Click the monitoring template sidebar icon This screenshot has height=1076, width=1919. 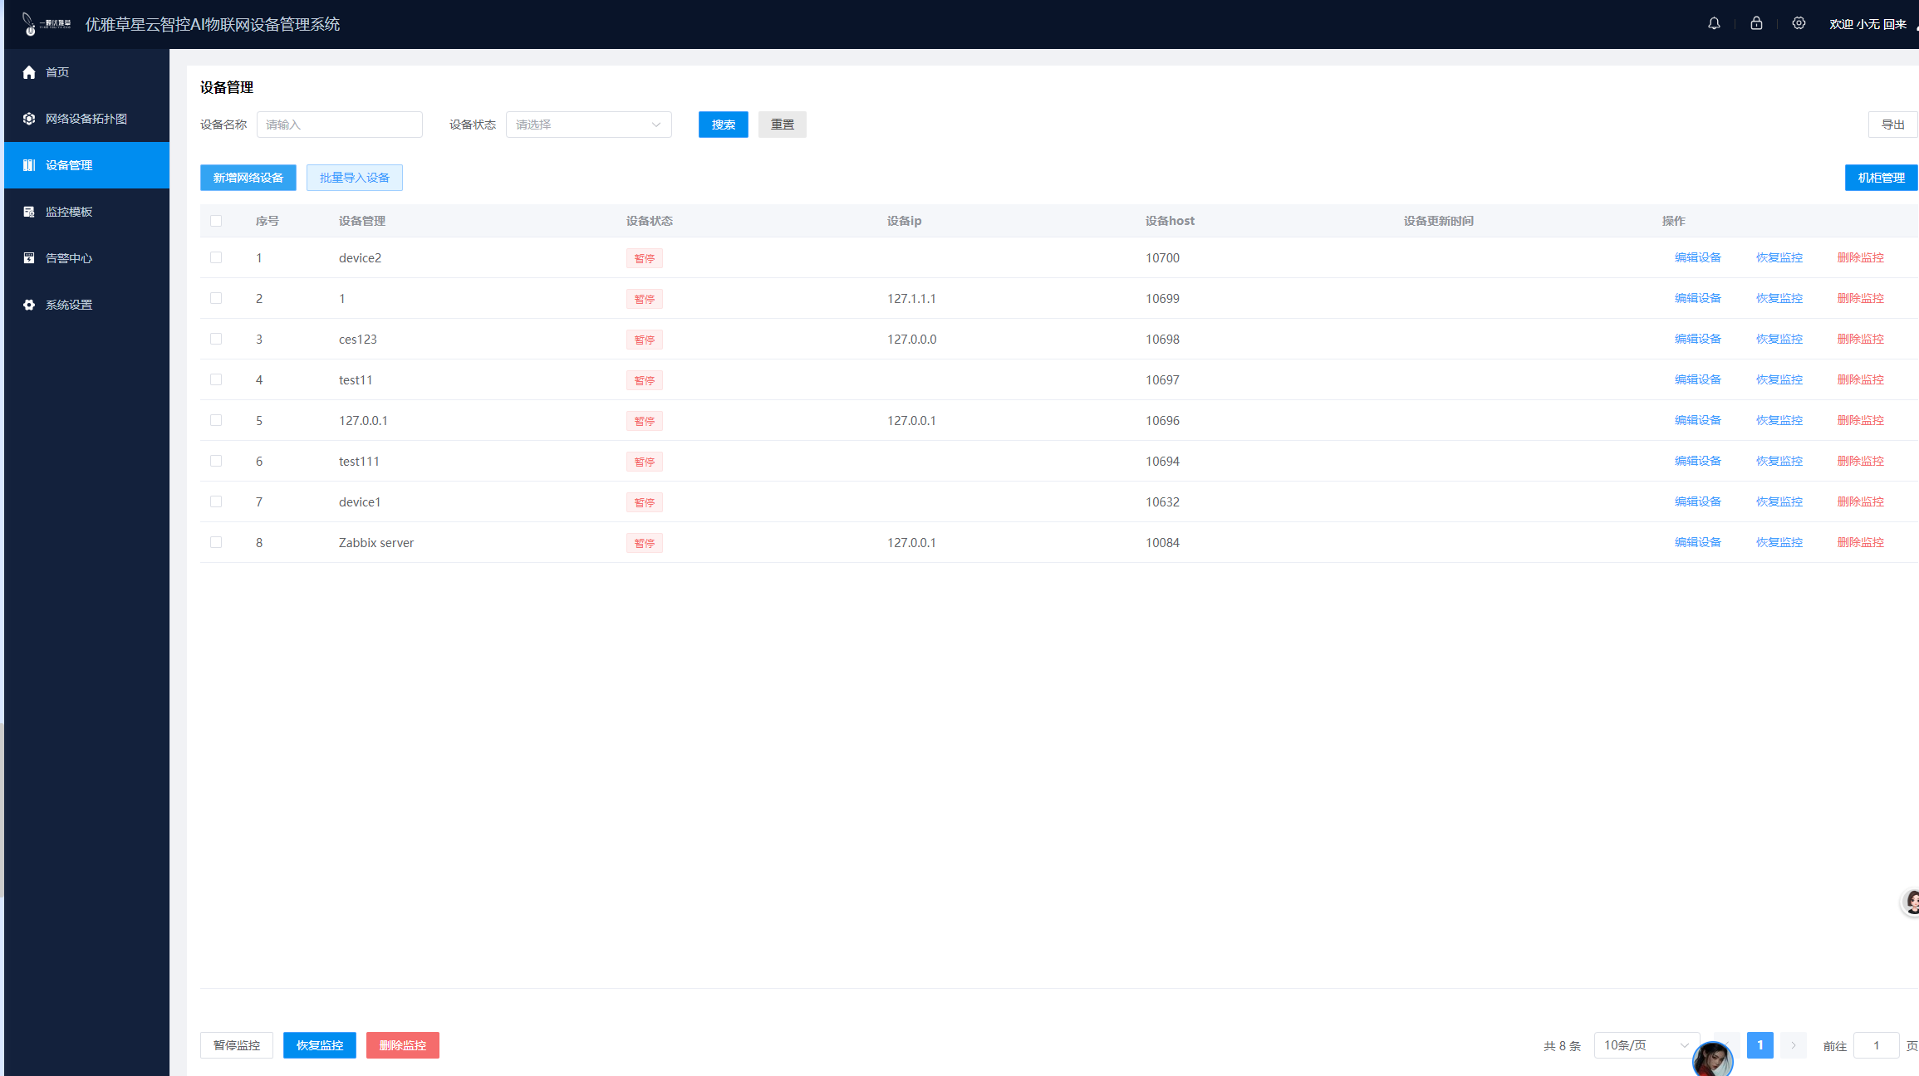29,212
